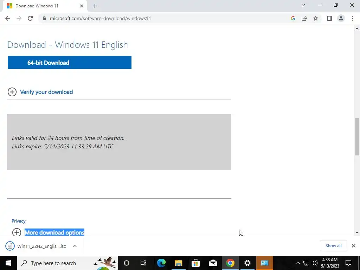
Task: Expand More download options plus icon
Action: point(17,232)
